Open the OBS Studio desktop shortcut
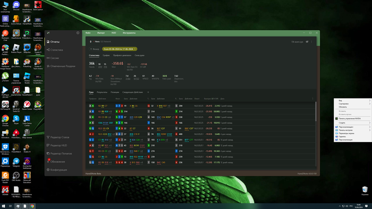 point(16,176)
